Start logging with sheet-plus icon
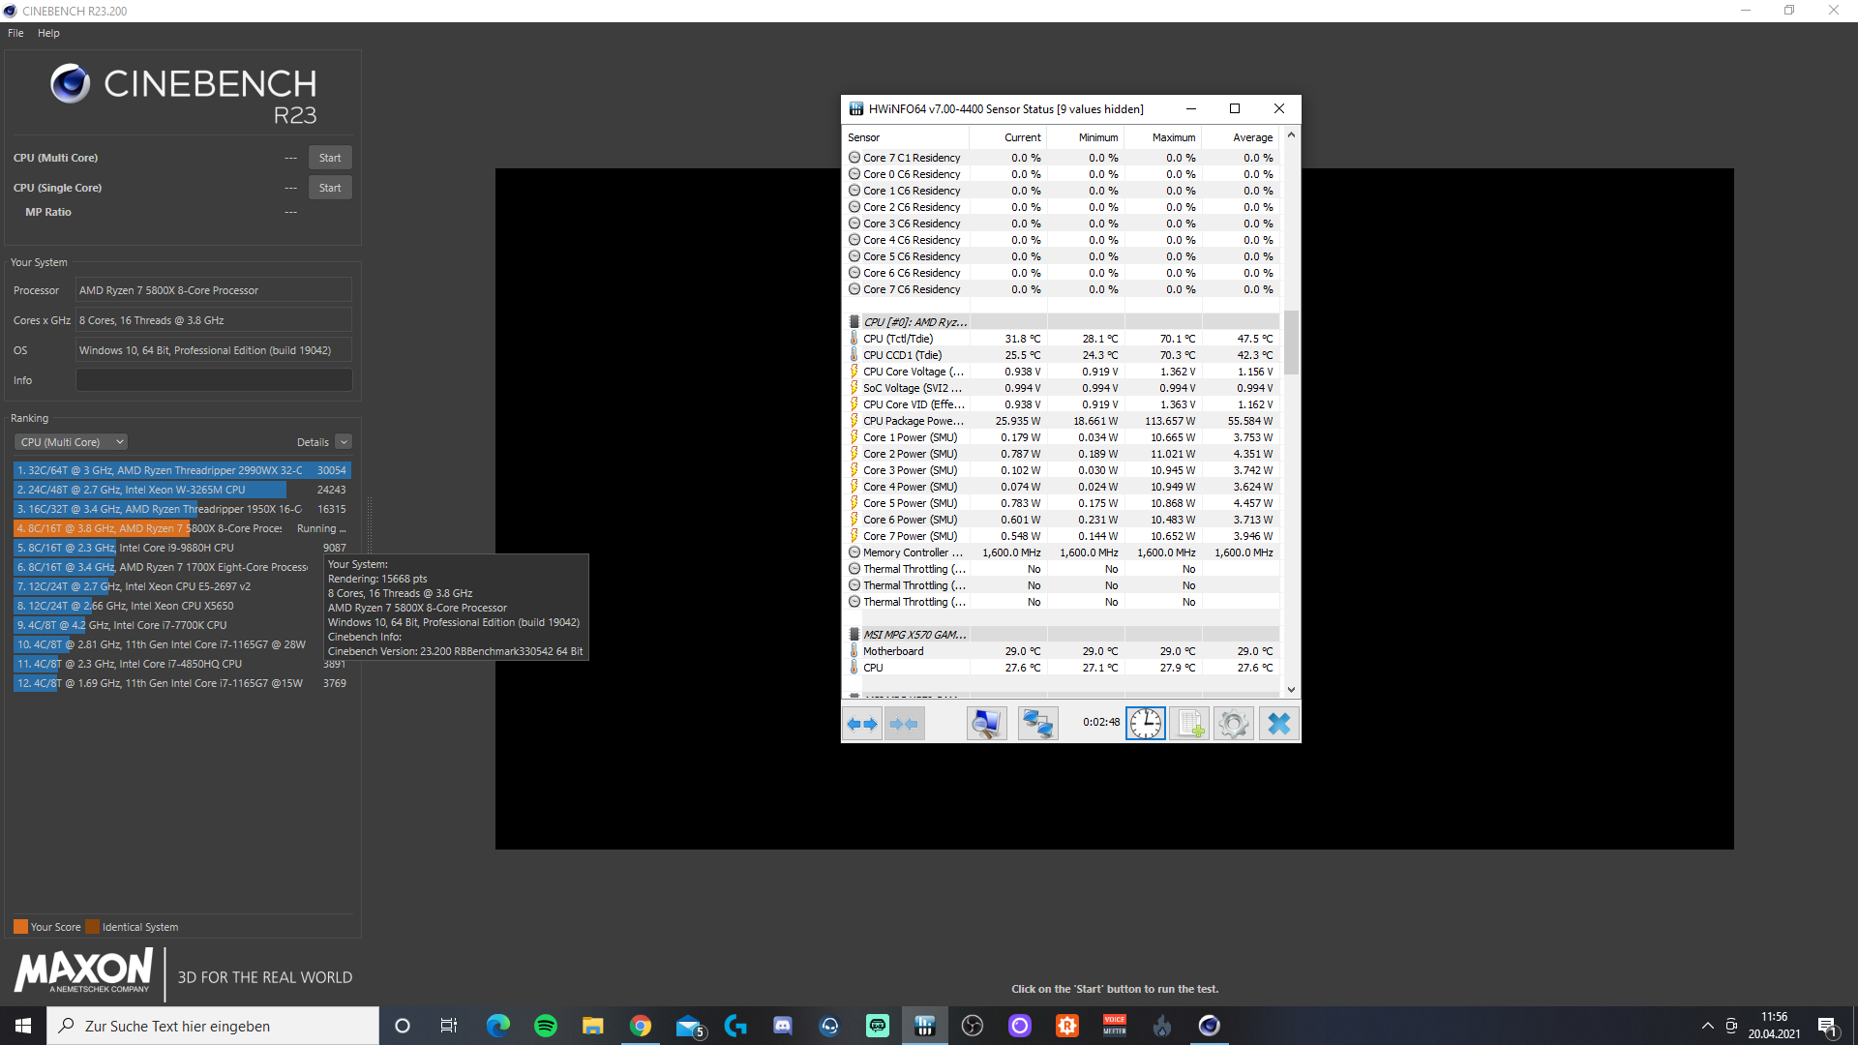 coord(1189,724)
